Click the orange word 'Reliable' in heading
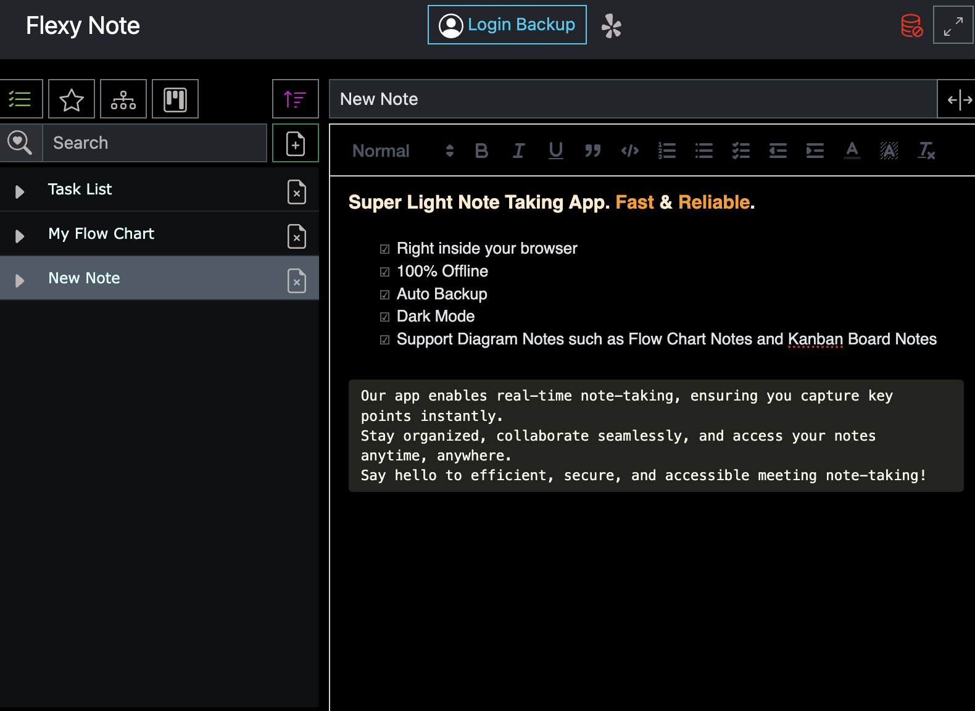The width and height of the screenshot is (975, 711). (x=714, y=202)
